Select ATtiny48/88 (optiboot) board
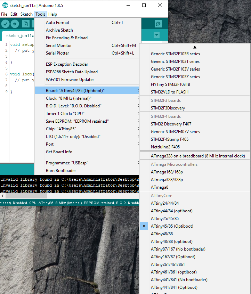This screenshot has width=251, height=294. tap(195, 242)
